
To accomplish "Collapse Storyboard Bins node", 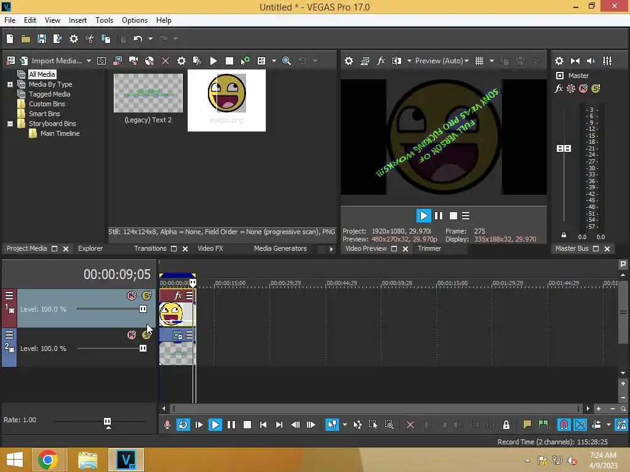I will coord(10,124).
